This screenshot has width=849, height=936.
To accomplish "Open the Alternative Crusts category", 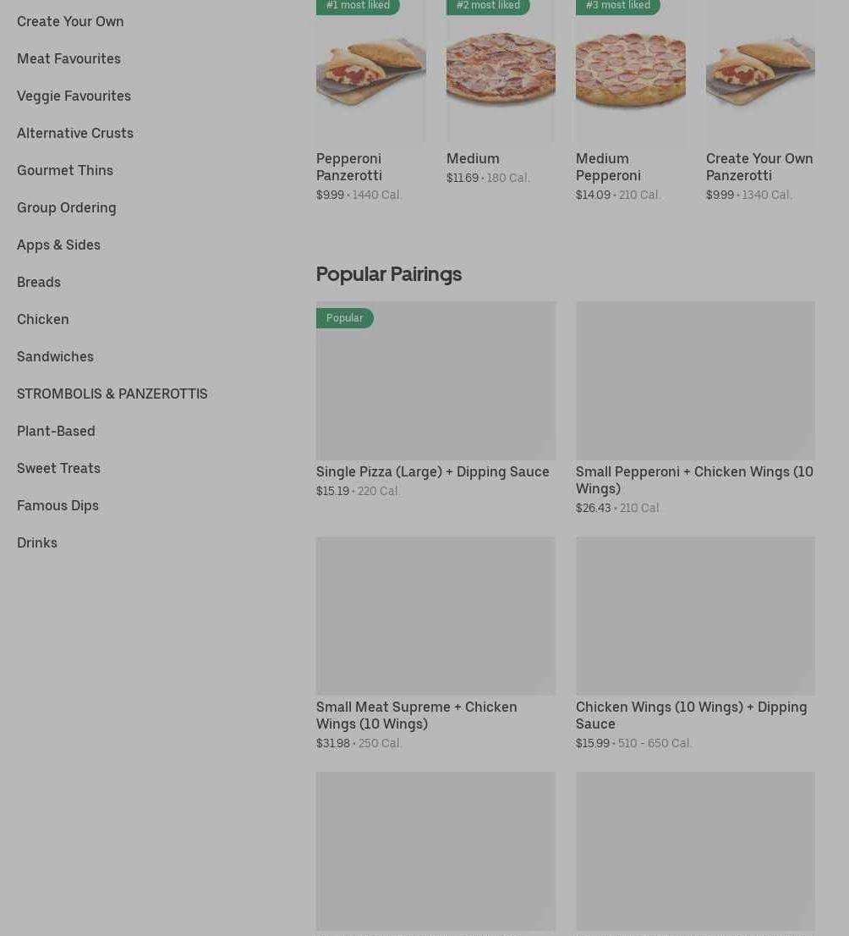I will coord(75,133).
